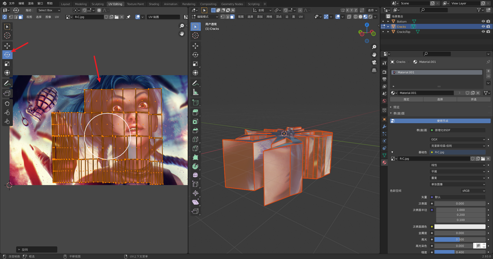Viewport: 493px width, 259px height.
Task: Hide CracksTop object in viewport
Action: (483, 32)
